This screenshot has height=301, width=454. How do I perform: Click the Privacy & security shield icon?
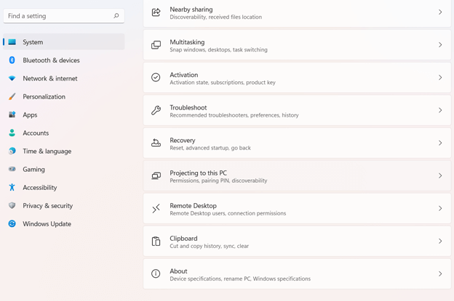[x=12, y=205]
